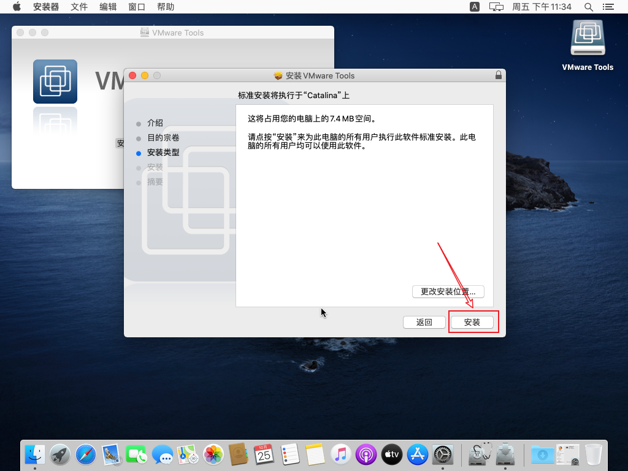This screenshot has width=628, height=471.
Task: Open the Trash in the Dock
Action: pos(593,454)
